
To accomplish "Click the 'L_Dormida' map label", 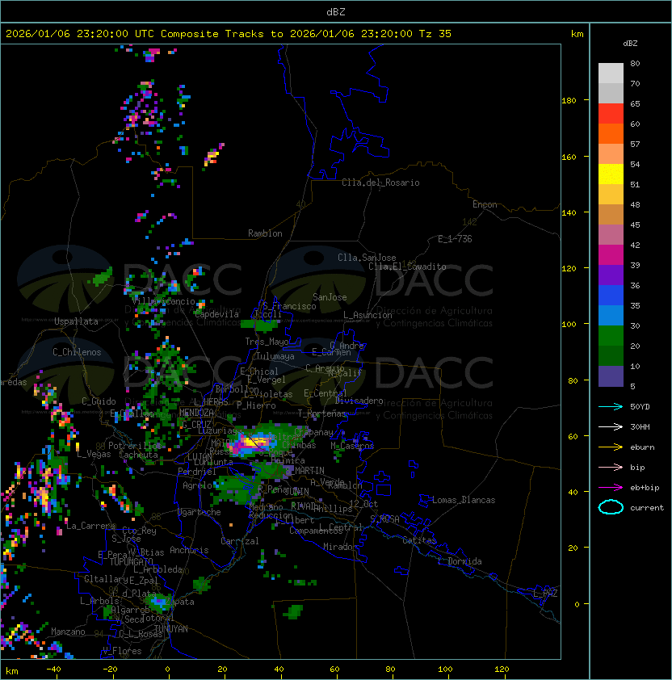I will tap(460, 561).
